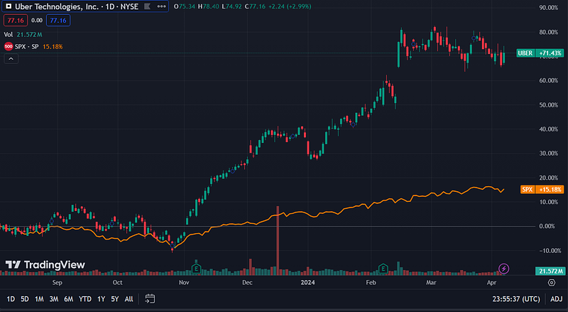Click the Vol 21.572M volume legend
Image resolution: width=568 pixels, height=312 pixels.
[x=23, y=34]
